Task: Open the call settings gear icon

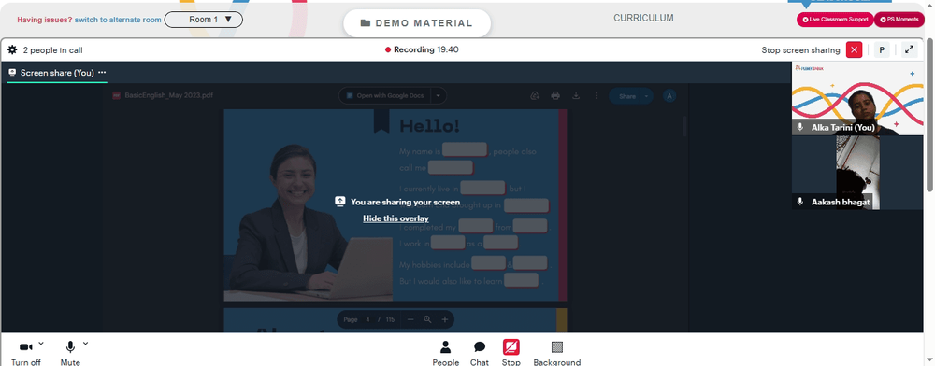Action: point(12,50)
